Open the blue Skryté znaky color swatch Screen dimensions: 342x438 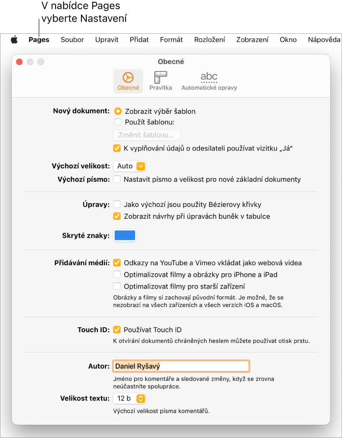[125, 236]
